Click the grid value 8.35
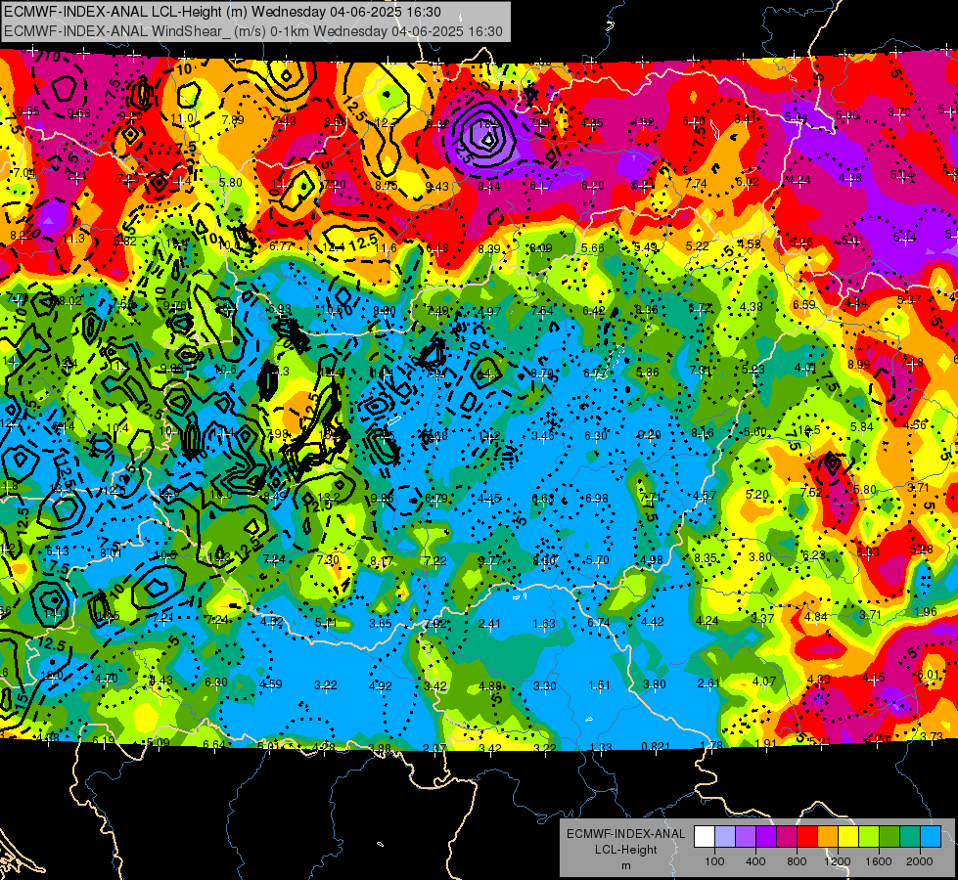The width and height of the screenshot is (958, 880). tap(706, 557)
